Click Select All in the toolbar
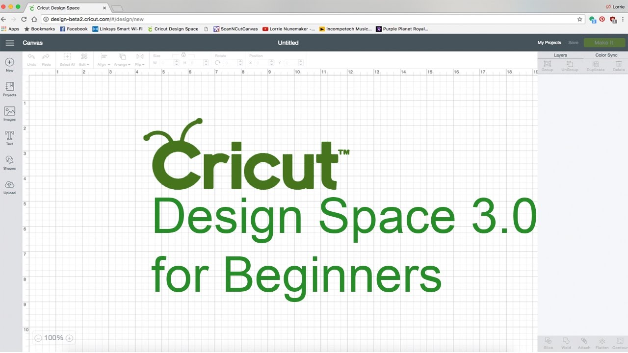The height and width of the screenshot is (353, 628). (67, 59)
